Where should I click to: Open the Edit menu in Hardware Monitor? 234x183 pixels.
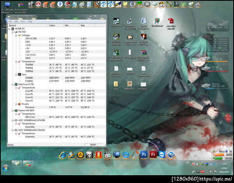[16, 21]
